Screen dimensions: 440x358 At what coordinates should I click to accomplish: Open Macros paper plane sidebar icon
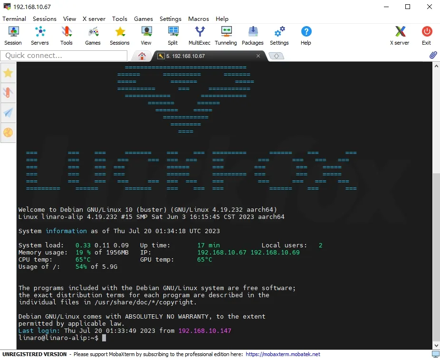coord(8,113)
